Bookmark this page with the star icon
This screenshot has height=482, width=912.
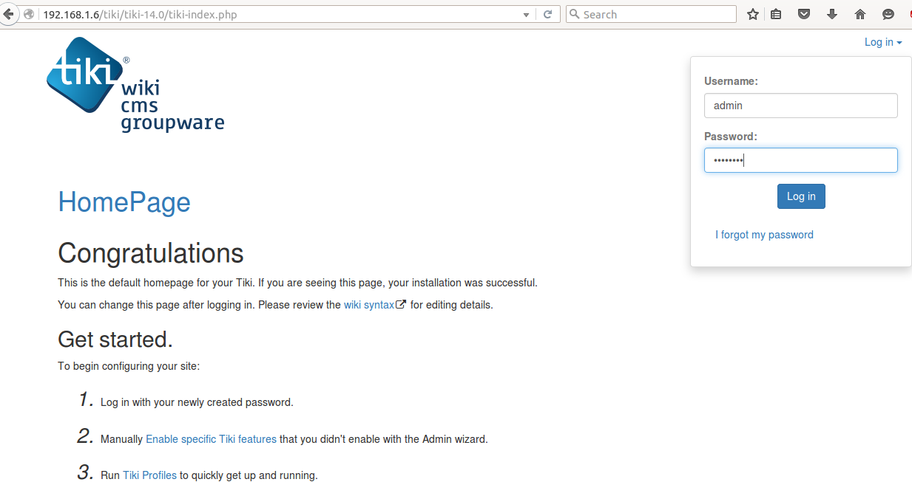(x=753, y=15)
